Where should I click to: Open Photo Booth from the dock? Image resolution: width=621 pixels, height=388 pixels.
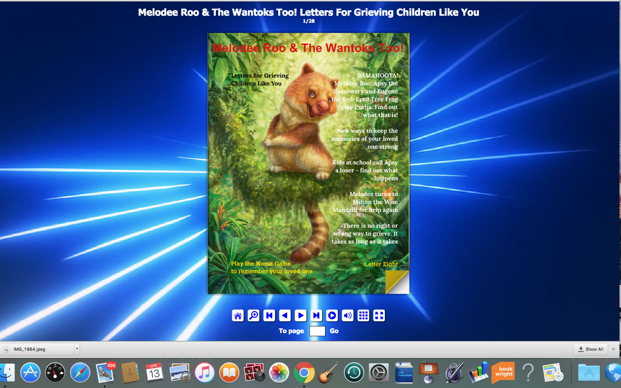254,372
